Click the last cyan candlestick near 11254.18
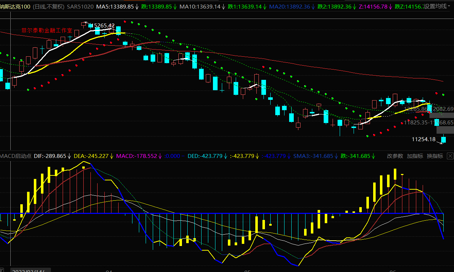This screenshot has width=454, height=272. (x=443, y=139)
